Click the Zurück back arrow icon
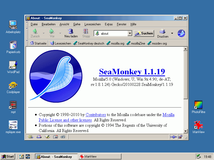The width and height of the screenshot is (214, 160). coord(35,31)
